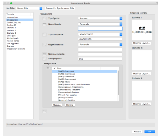The height and width of the screenshot is (140, 161).
Task: Click the green zoom window button
Action: tap(11, 3)
